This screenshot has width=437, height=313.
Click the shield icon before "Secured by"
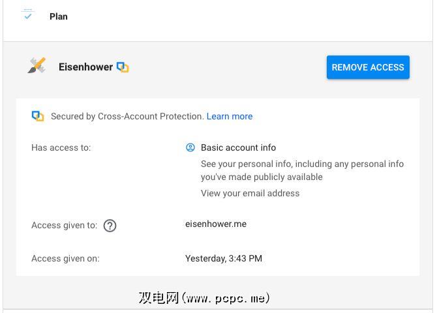(38, 116)
